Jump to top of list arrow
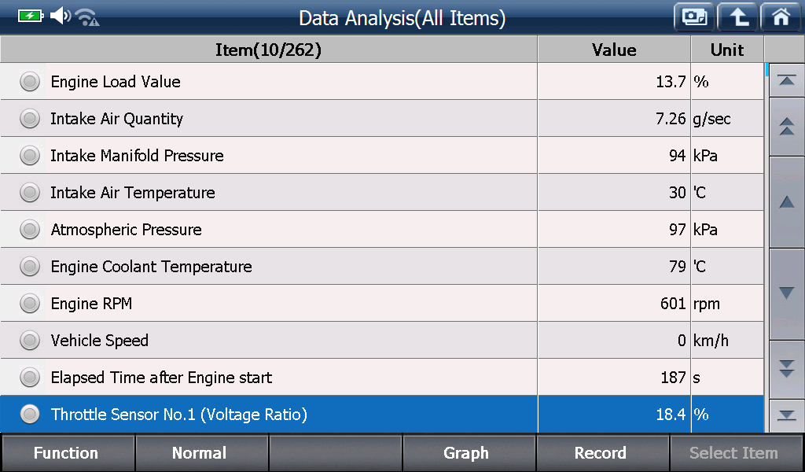805x472 pixels. pos(786,81)
